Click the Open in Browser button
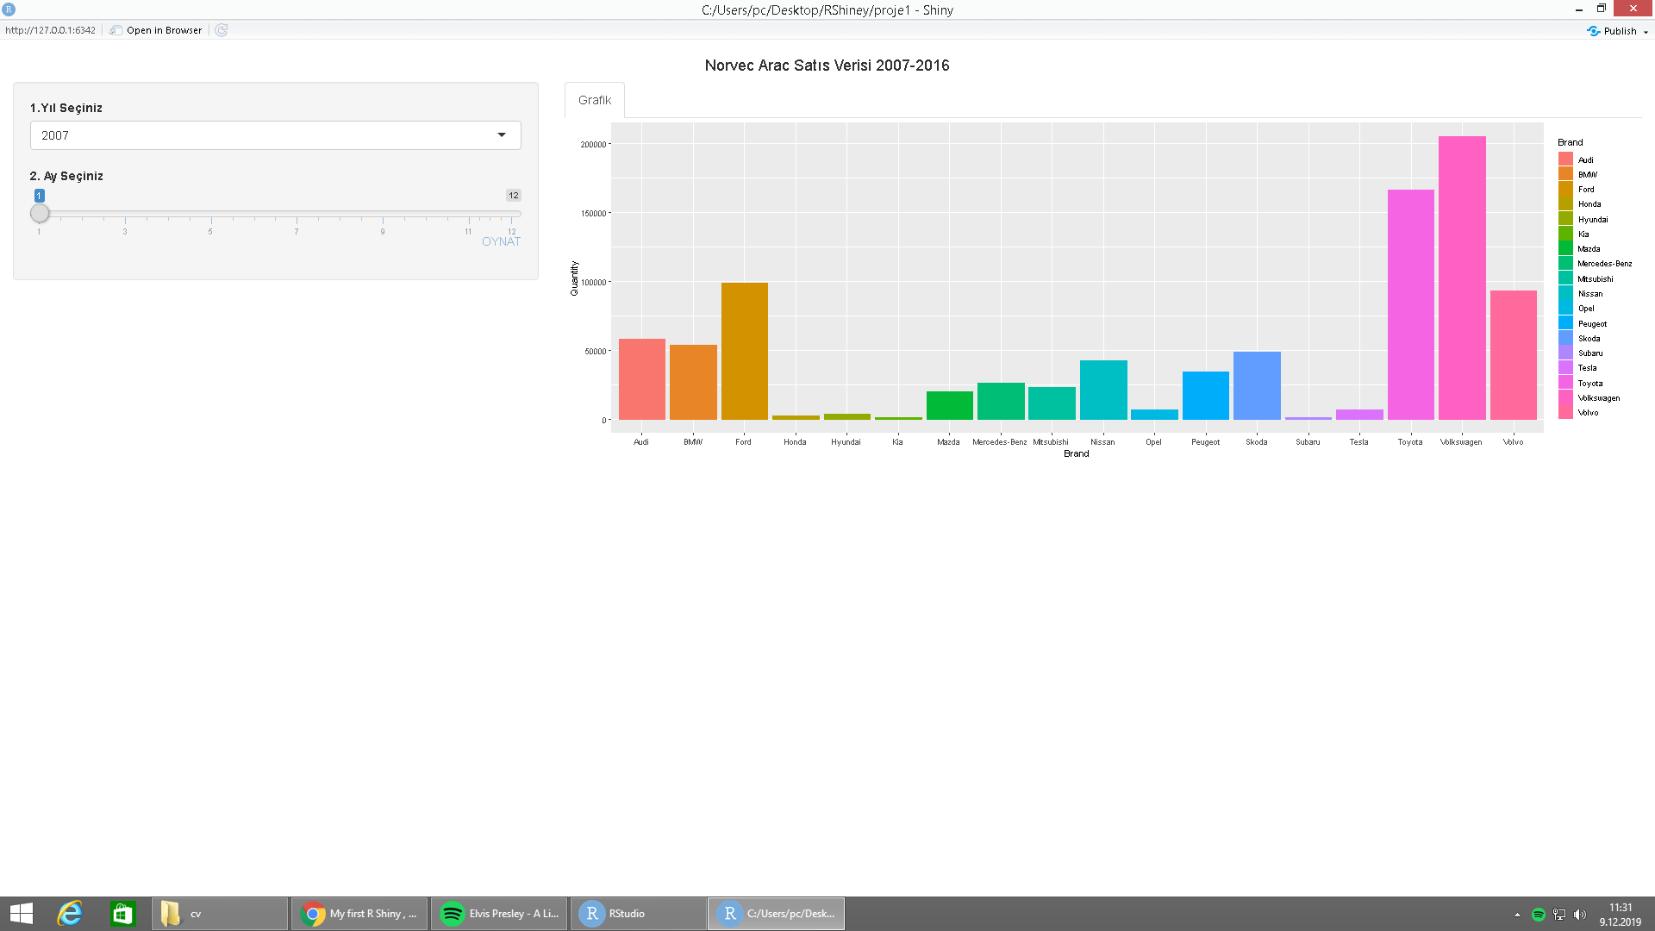The height and width of the screenshot is (931, 1655). (x=156, y=30)
